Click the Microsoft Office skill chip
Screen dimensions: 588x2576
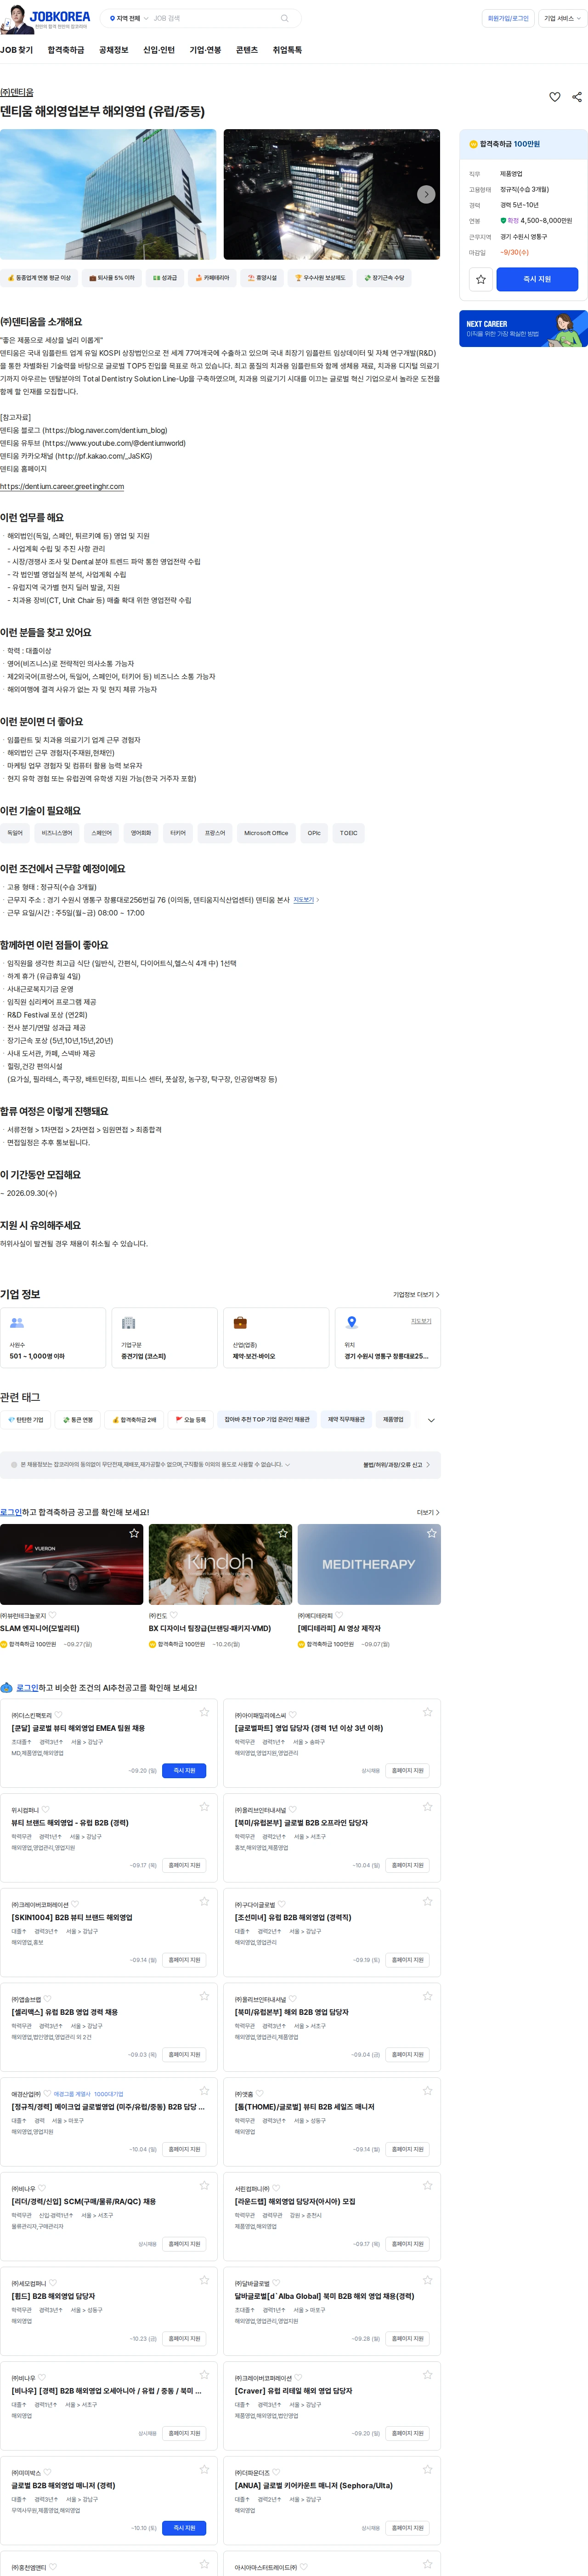pyautogui.click(x=266, y=833)
